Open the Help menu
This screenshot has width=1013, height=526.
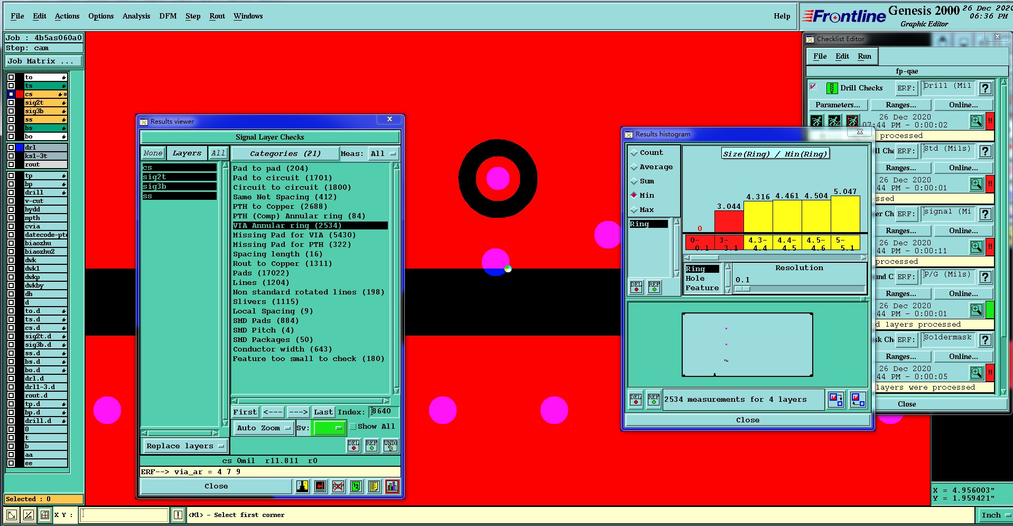[x=782, y=16]
